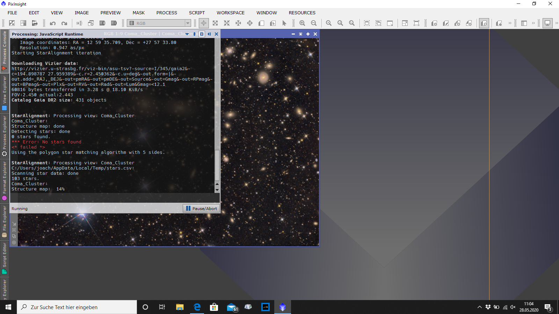Image resolution: width=559 pixels, height=314 pixels.
Task: Open the PREVIEW menu
Action: 110,13
